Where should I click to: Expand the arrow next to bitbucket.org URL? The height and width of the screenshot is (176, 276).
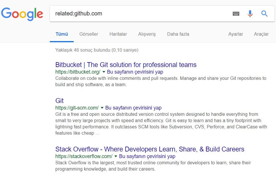104,72
